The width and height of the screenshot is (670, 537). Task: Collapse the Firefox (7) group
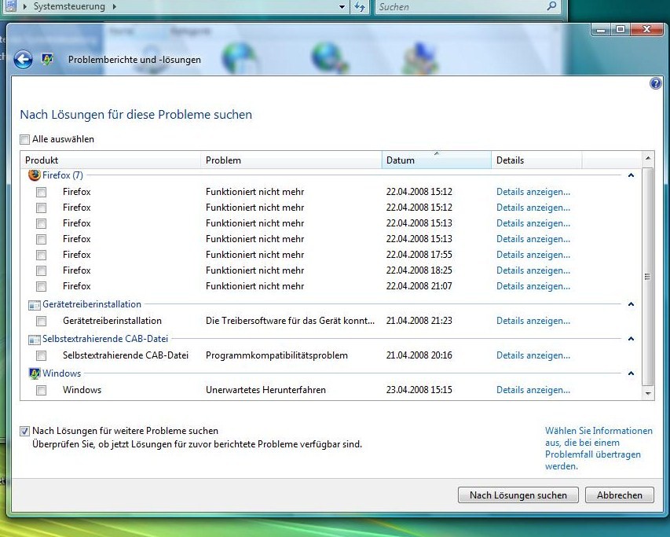pyautogui.click(x=631, y=175)
